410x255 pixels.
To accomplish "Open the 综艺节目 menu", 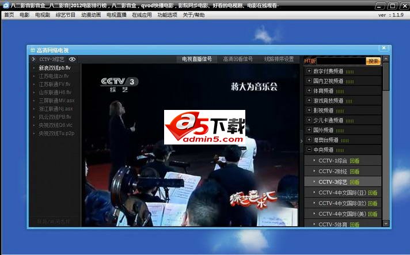I will click(66, 15).
